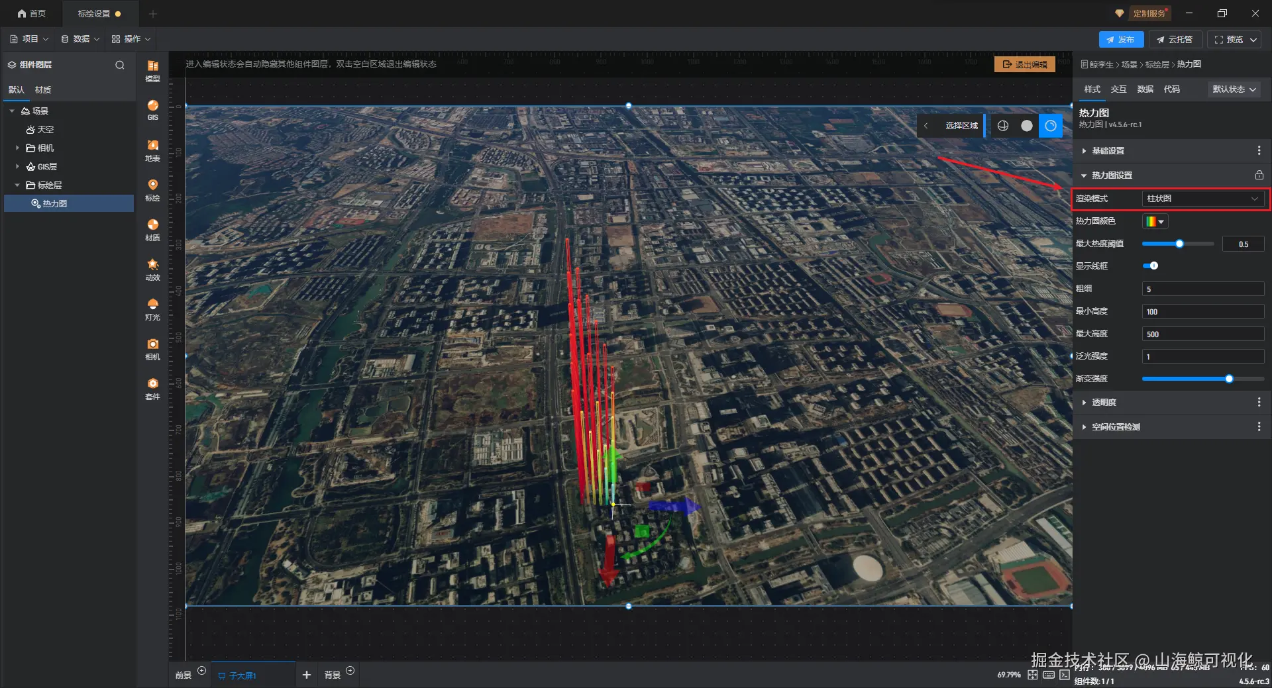
Task: Expand the GIS层 tree node
Action: point(17,167)
